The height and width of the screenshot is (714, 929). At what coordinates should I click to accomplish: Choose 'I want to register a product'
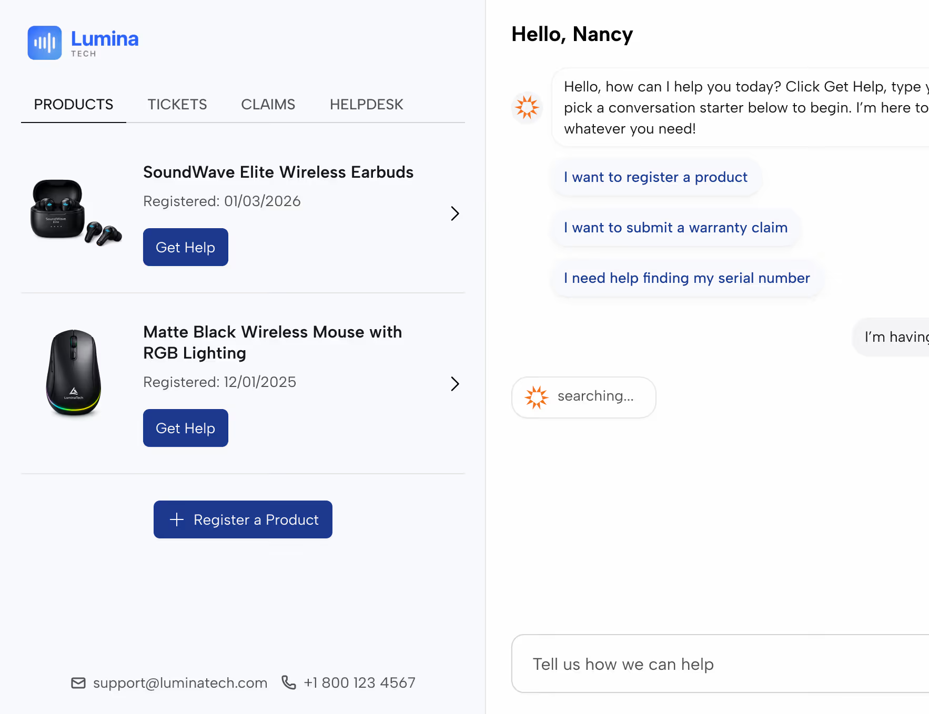pyautogui.click(x=655, y=177)
